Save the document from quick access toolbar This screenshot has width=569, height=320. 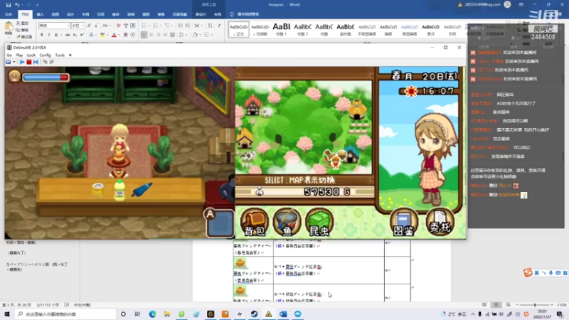(x=9, y=5)
